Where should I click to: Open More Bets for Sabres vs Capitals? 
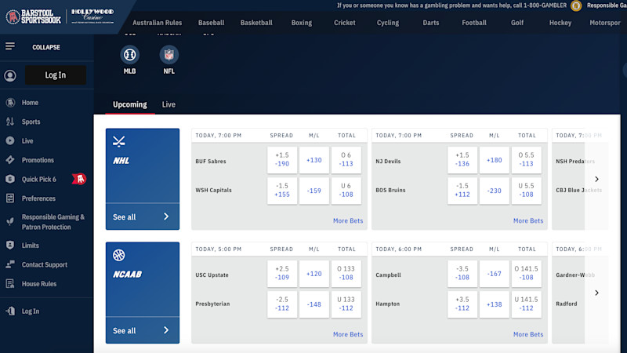click(x=348, y=220)
